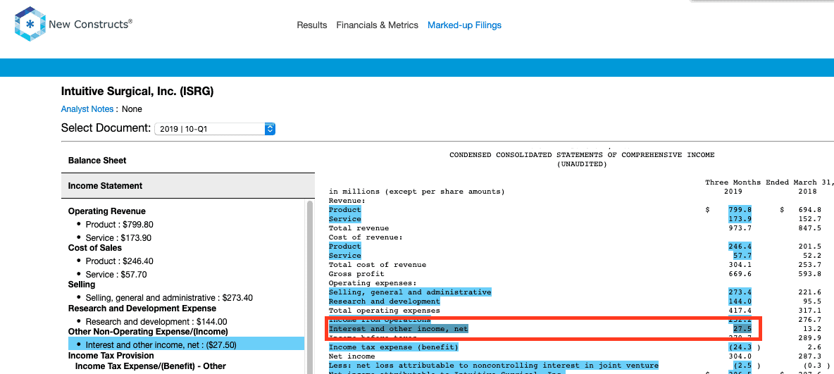Click the Cost of Sales heading
The height and width of the screenshot is (374, 834).
[x=94, y=248]
